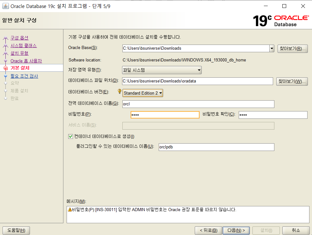This screenshot has width=312, height=235.
Task: Click the Oracle 19c Database logo
Action: [x=281, y=21]
